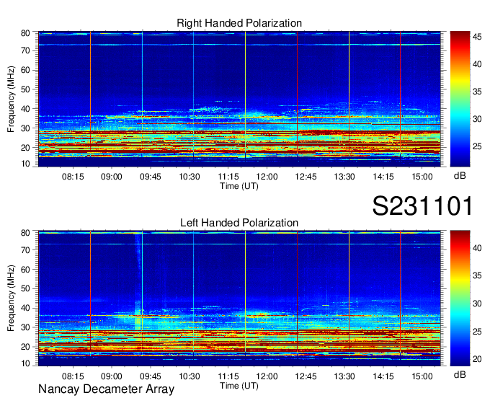The height and width of the screenshot is (398, 490).
Task: Click the 13:30 time tick under Right Handed plot
Action: tap(344, 177)
